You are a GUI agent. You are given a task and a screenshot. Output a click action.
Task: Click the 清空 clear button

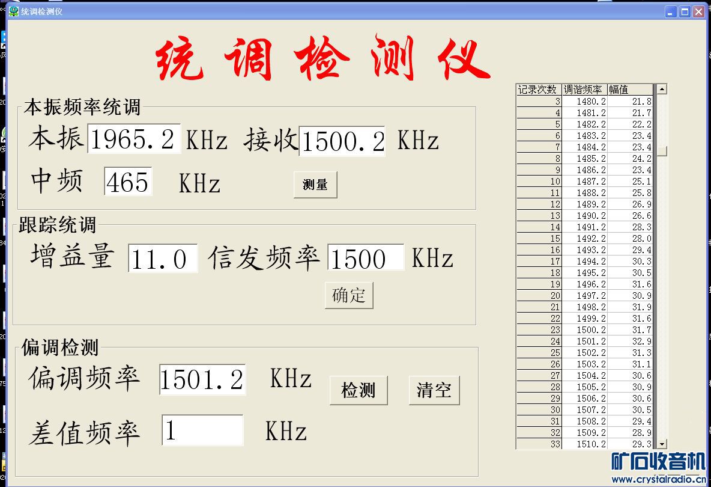pyautogui.click(x=434, y=390)
